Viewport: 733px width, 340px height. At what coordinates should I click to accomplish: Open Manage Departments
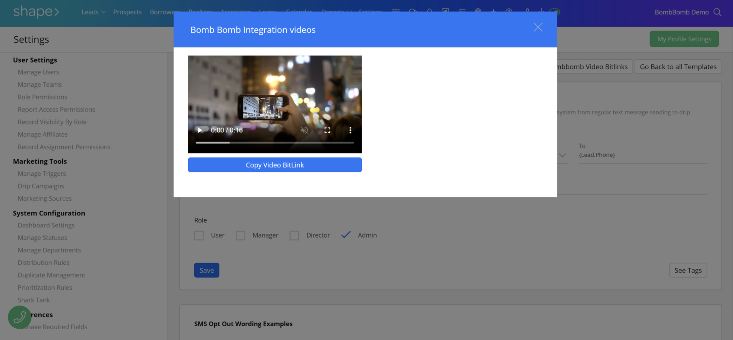tap(49, 250)
